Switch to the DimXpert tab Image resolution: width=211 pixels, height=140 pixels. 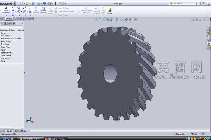pyautogui.click(x=29, y=19)
